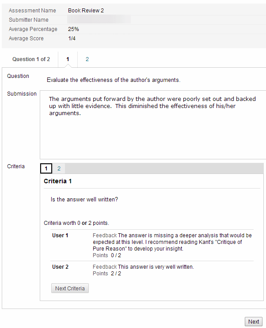Click User 1's feedback mentioning Kant
Screen dimensions: 266x328
click(x=172, y=242)
